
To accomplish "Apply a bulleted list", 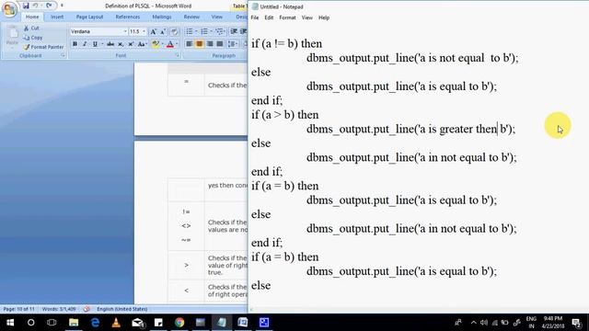I will pyautogui.click(x=190, y=31).
